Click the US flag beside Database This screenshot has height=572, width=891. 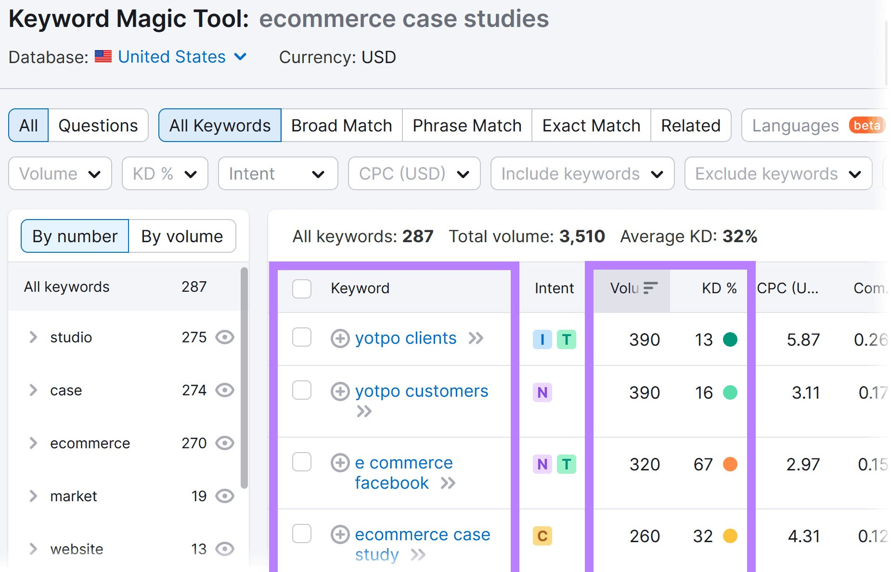point(103,56)
